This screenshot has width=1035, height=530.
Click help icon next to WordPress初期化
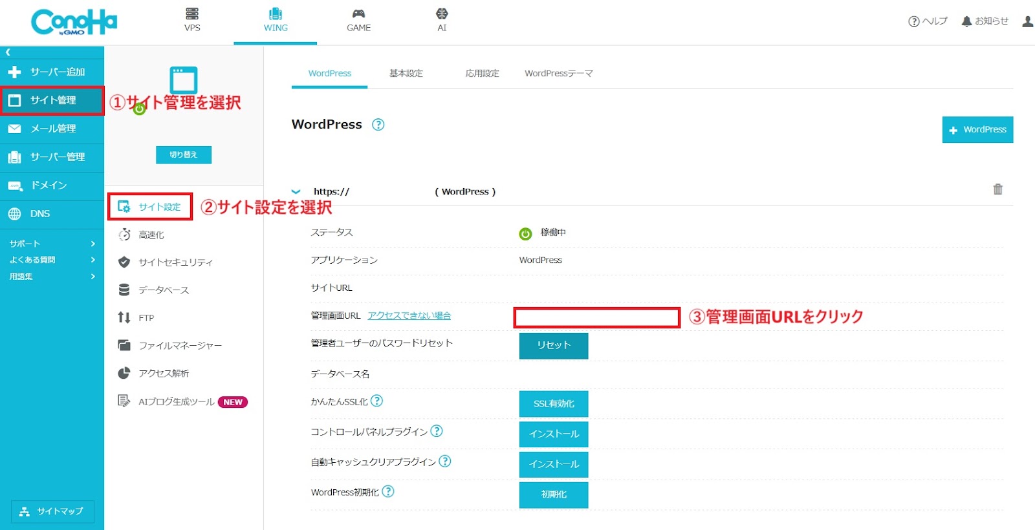coord(388,491)
